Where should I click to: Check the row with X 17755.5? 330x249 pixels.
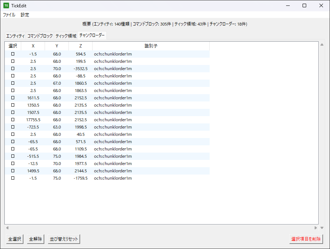click(x=13, y=120)
